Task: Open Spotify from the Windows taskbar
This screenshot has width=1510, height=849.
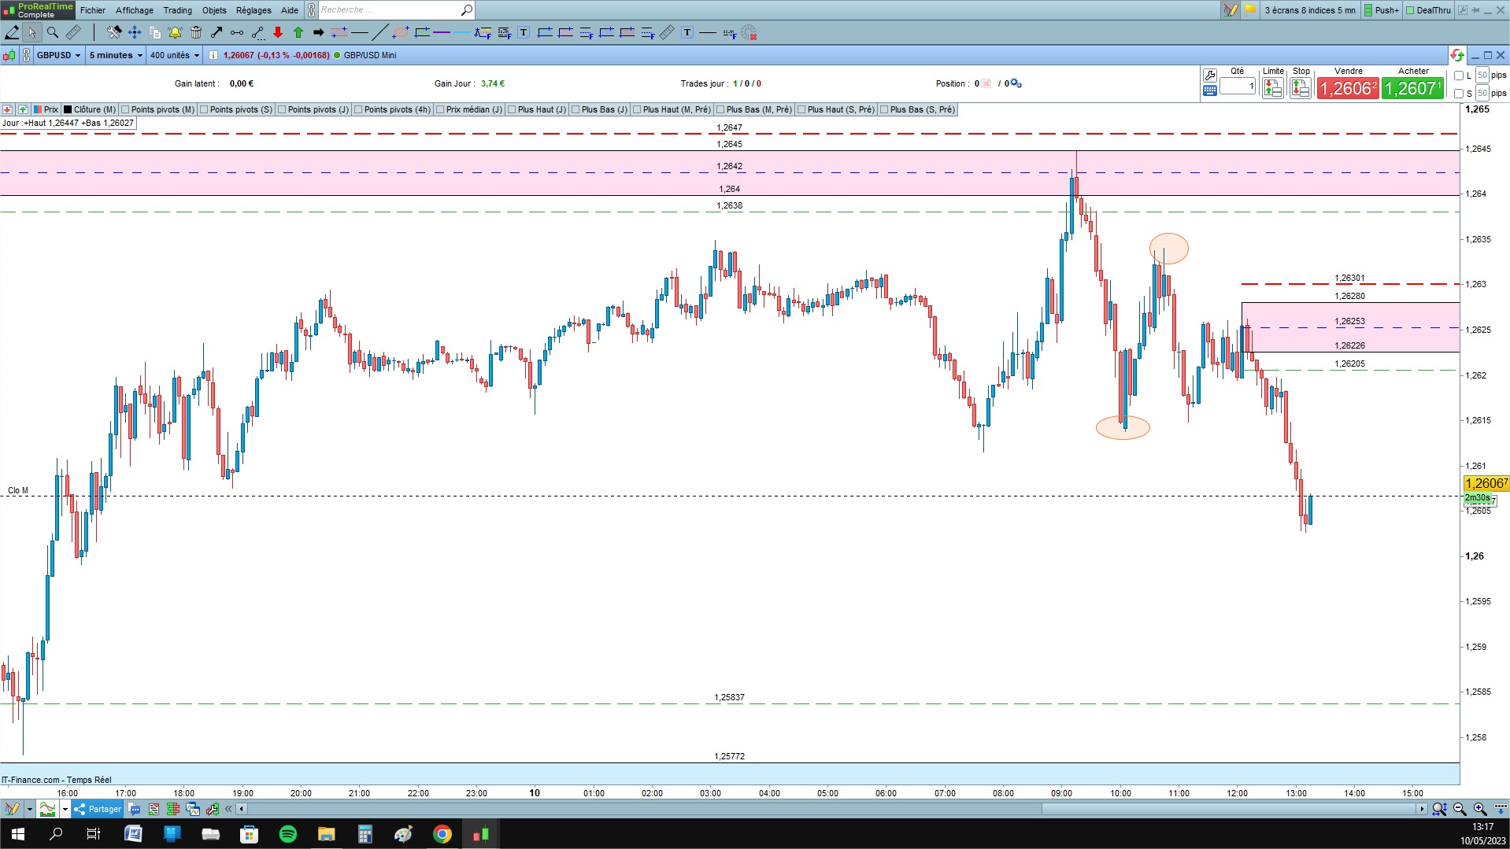Action: pyautogui.click(x=288, y=834)
